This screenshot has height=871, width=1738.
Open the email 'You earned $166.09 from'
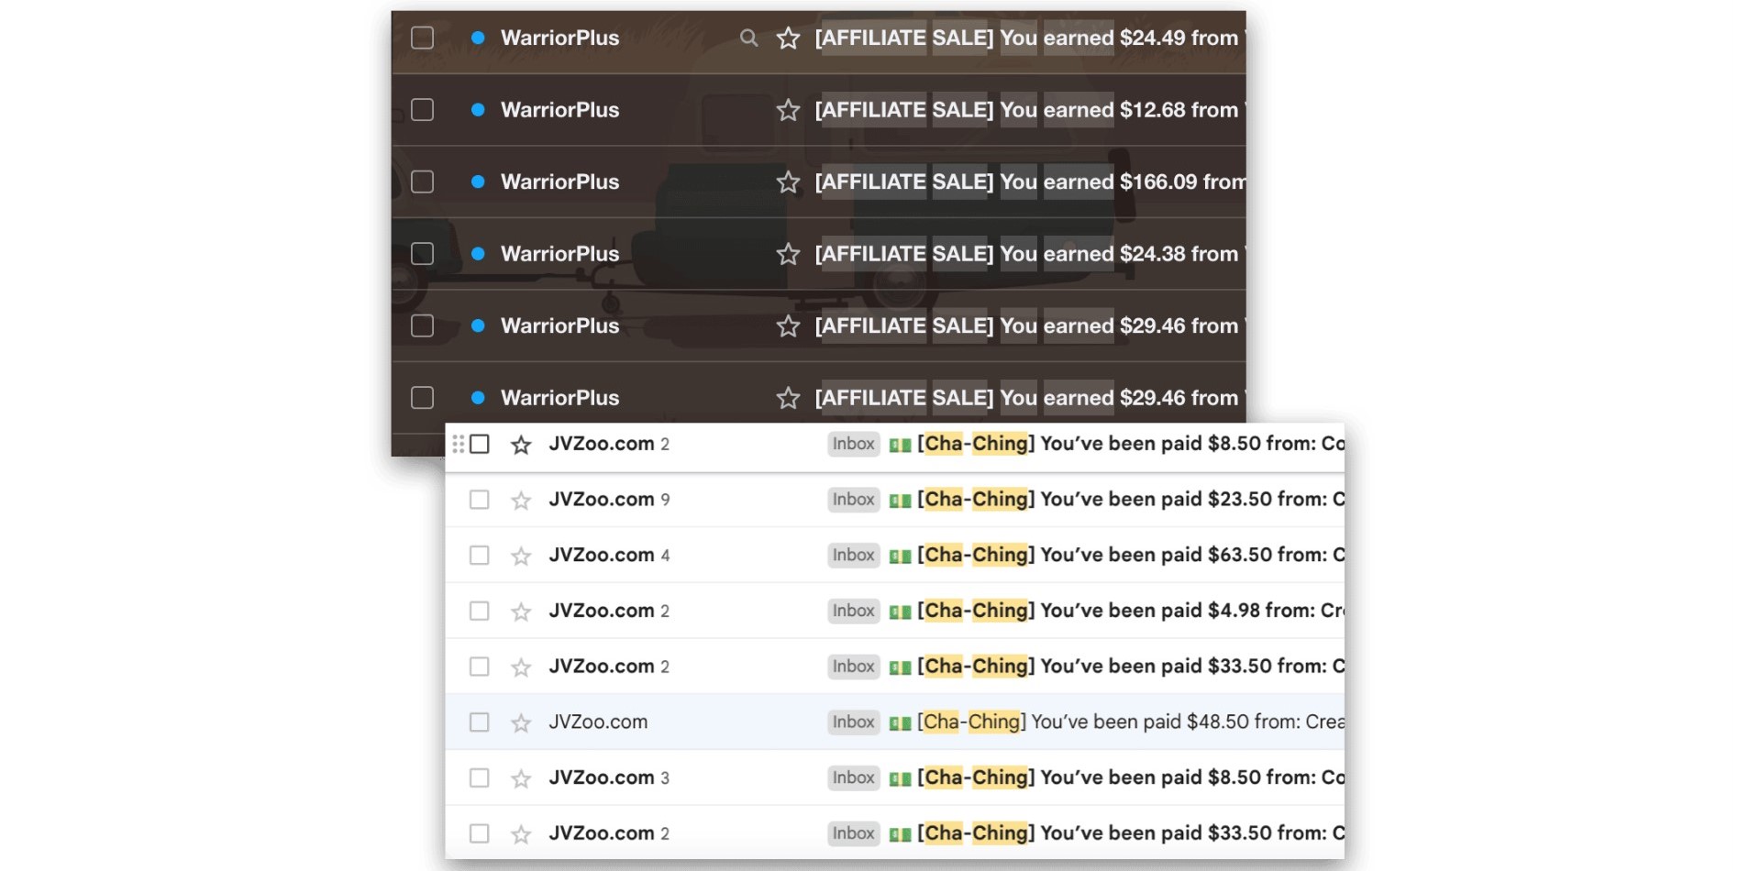1124,182
